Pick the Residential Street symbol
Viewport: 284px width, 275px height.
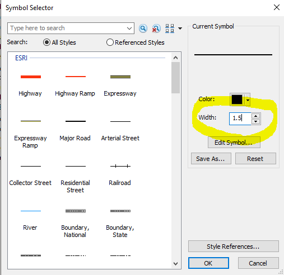76,166
